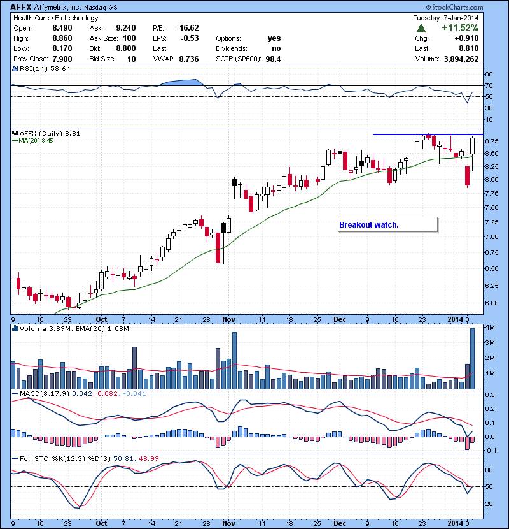Click the SCTR (SP600) 98.4 value
The height and width of the screenshot is (529, 509).
tap(273, 59)
